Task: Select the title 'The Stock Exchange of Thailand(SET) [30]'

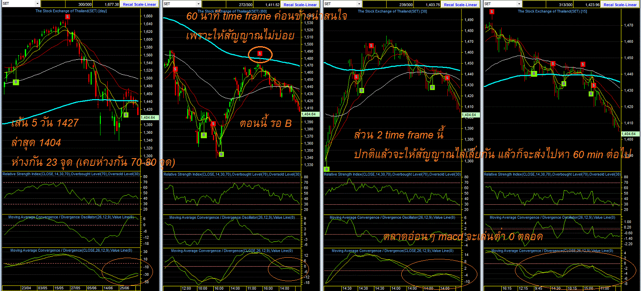Action: point(392,11)
